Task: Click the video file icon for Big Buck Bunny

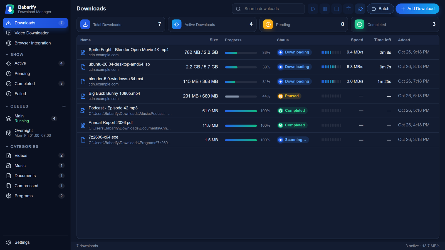Action: 83,96
